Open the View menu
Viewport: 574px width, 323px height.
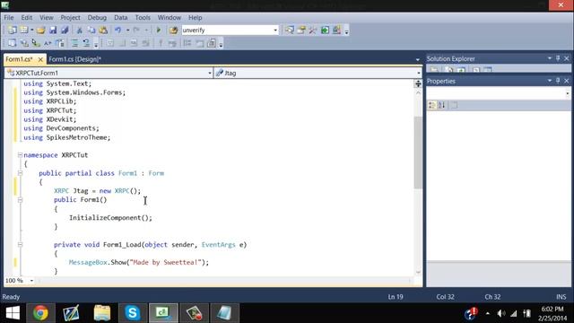47,18
